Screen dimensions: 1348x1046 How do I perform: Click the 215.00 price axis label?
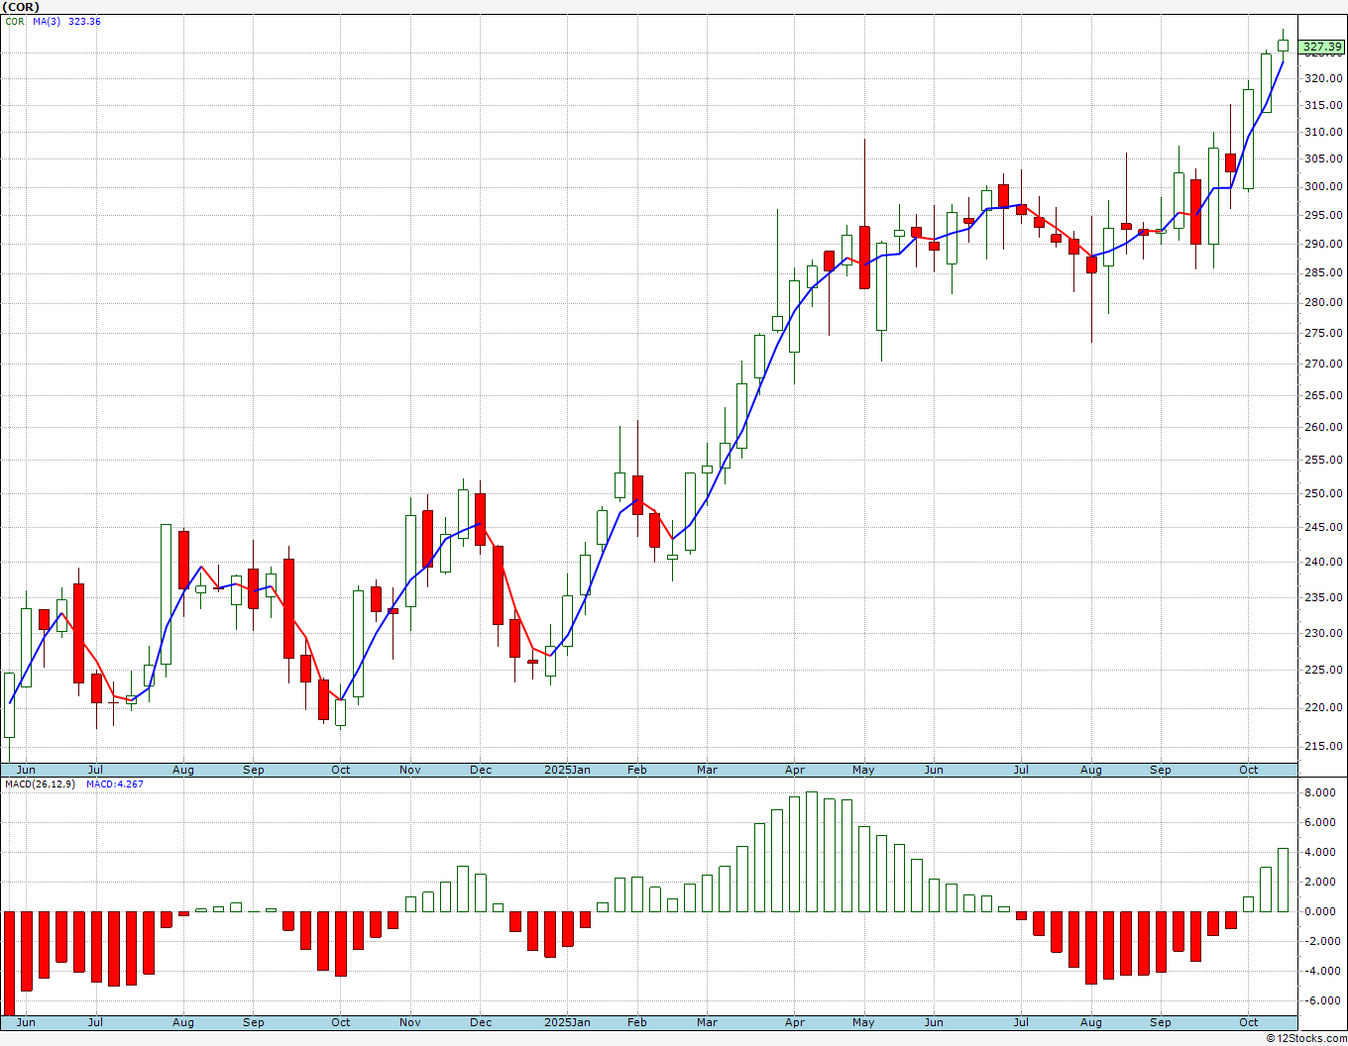(x=1323, y=746)
